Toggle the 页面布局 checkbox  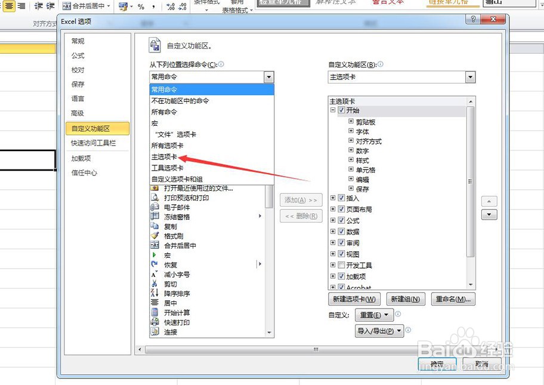coord(341,209)
